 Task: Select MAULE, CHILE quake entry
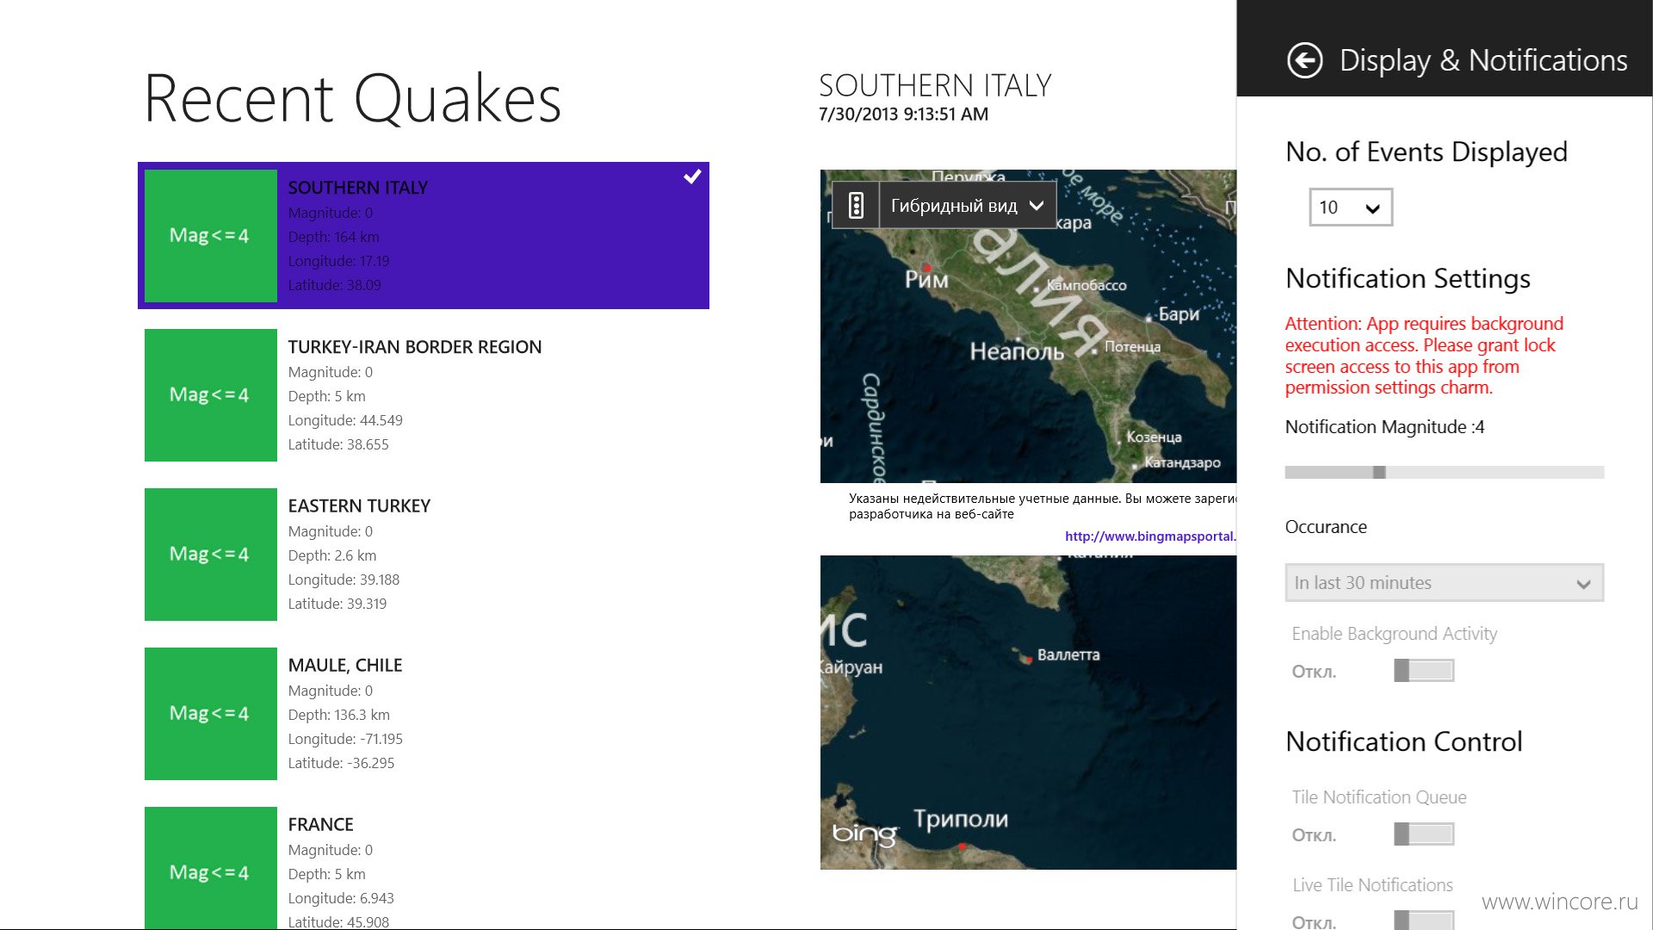click(424, 714)
